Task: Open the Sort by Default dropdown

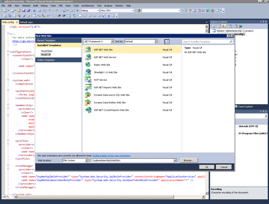Action: coord(156,41)
